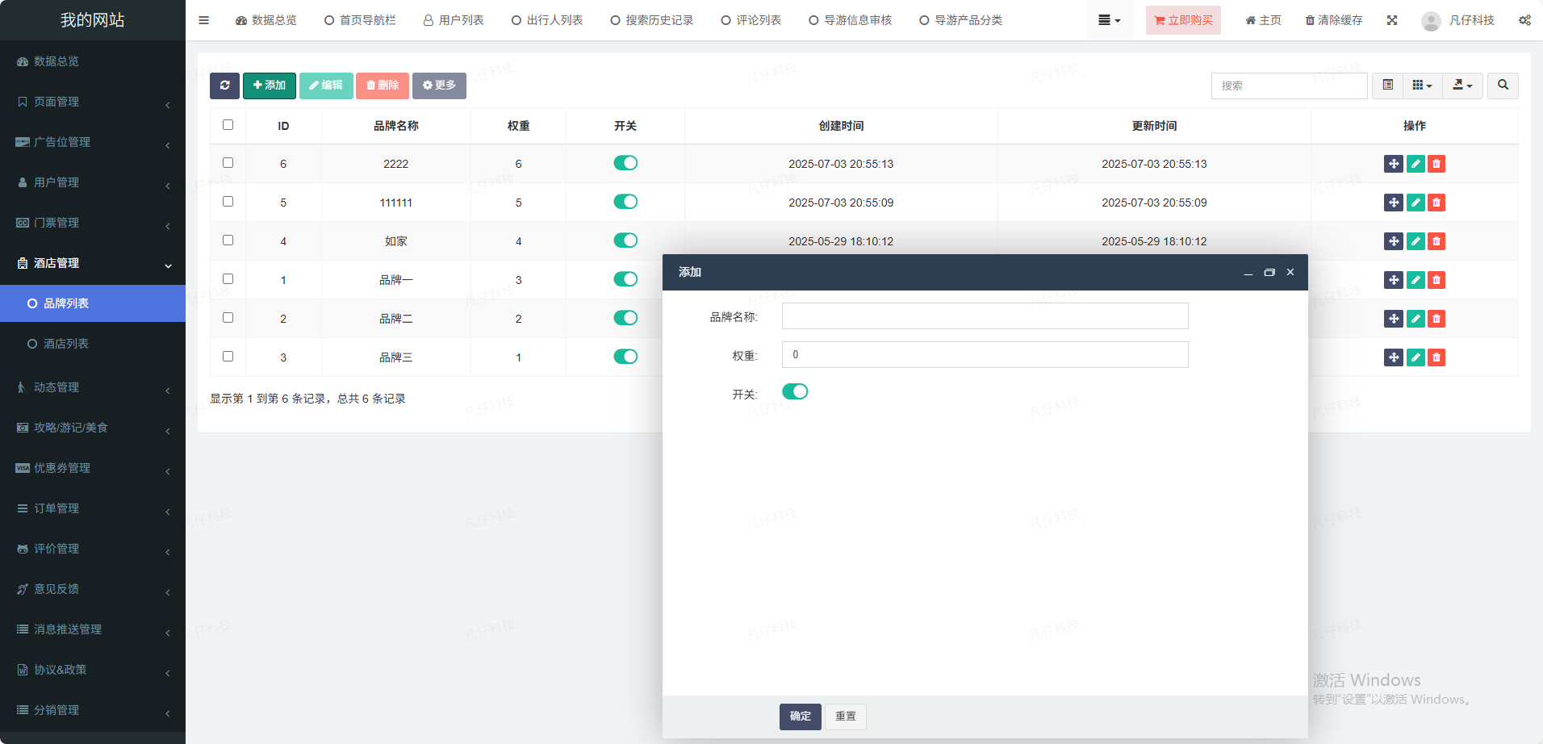Open 酒店列表 in the sidebar

click(x=66, y=344)
